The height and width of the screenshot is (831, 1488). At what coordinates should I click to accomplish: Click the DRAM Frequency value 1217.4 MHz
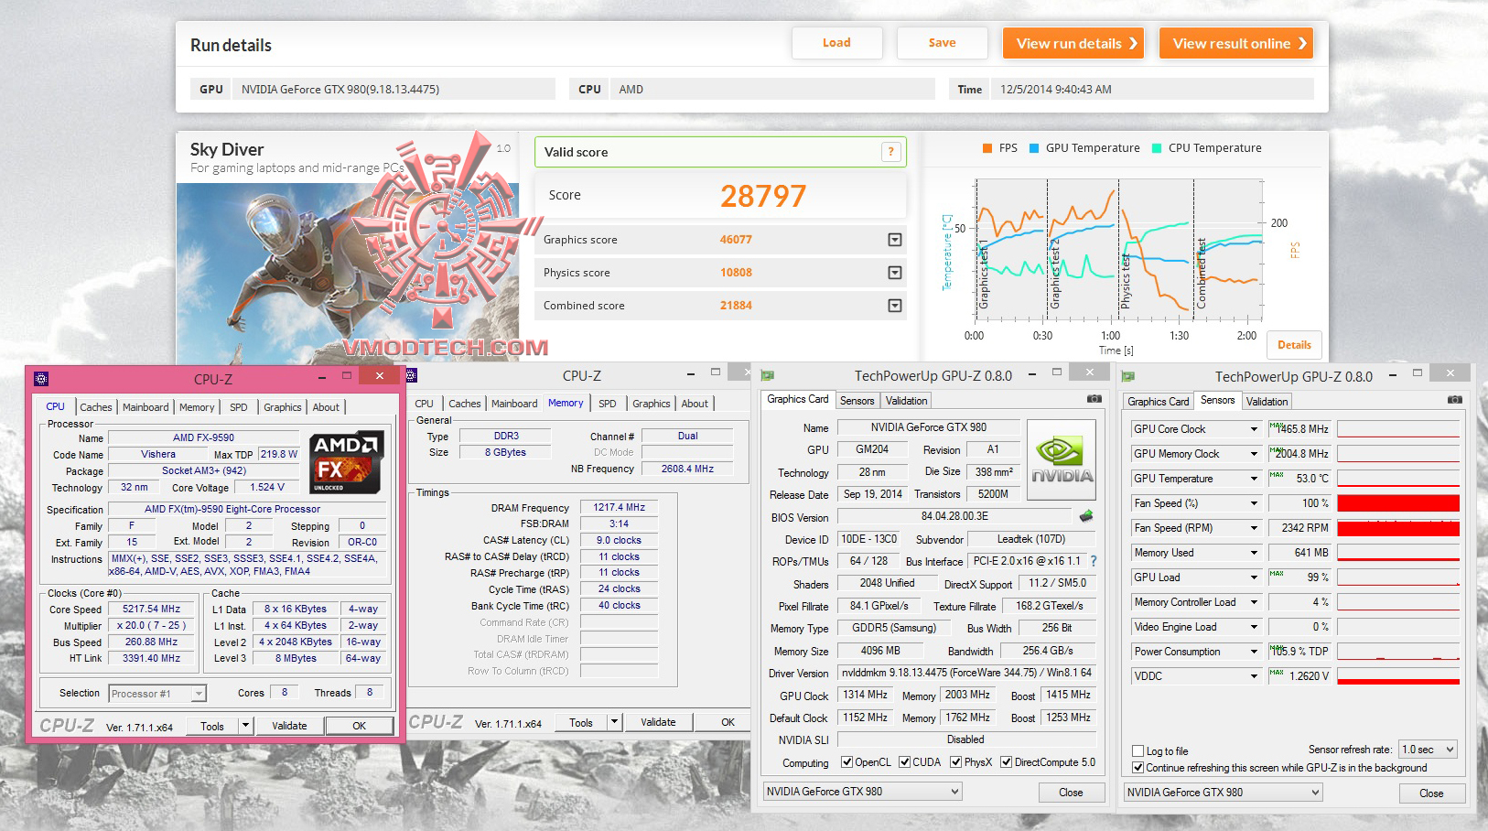pos(620,508)
